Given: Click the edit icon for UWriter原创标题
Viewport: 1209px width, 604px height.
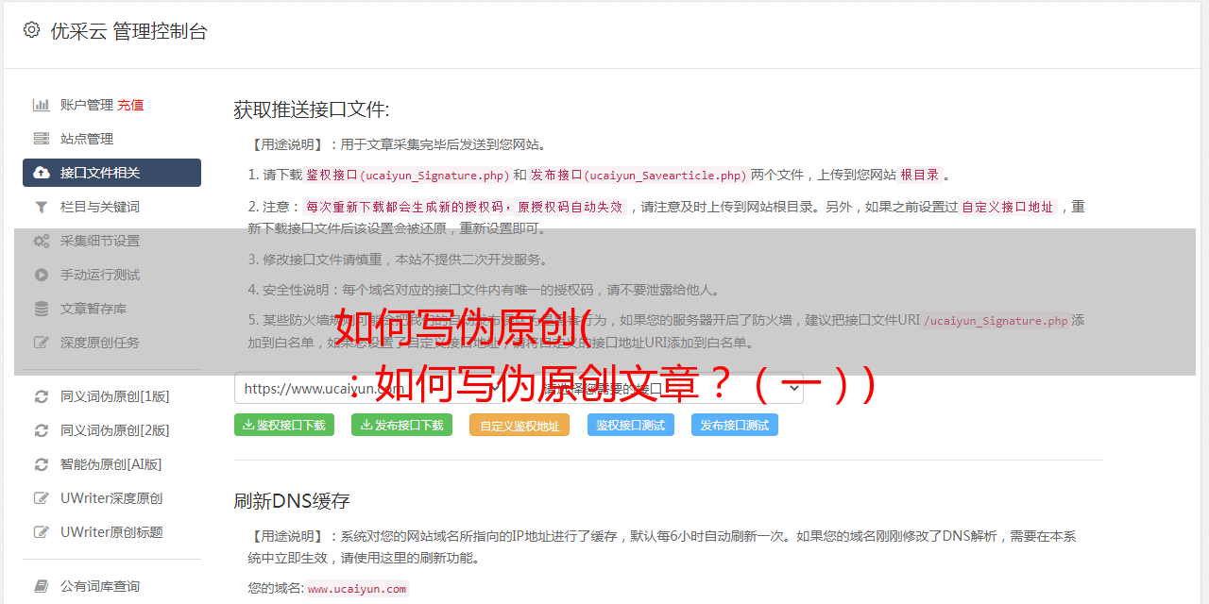Looking at the screenshot, I should click(42, 532).
